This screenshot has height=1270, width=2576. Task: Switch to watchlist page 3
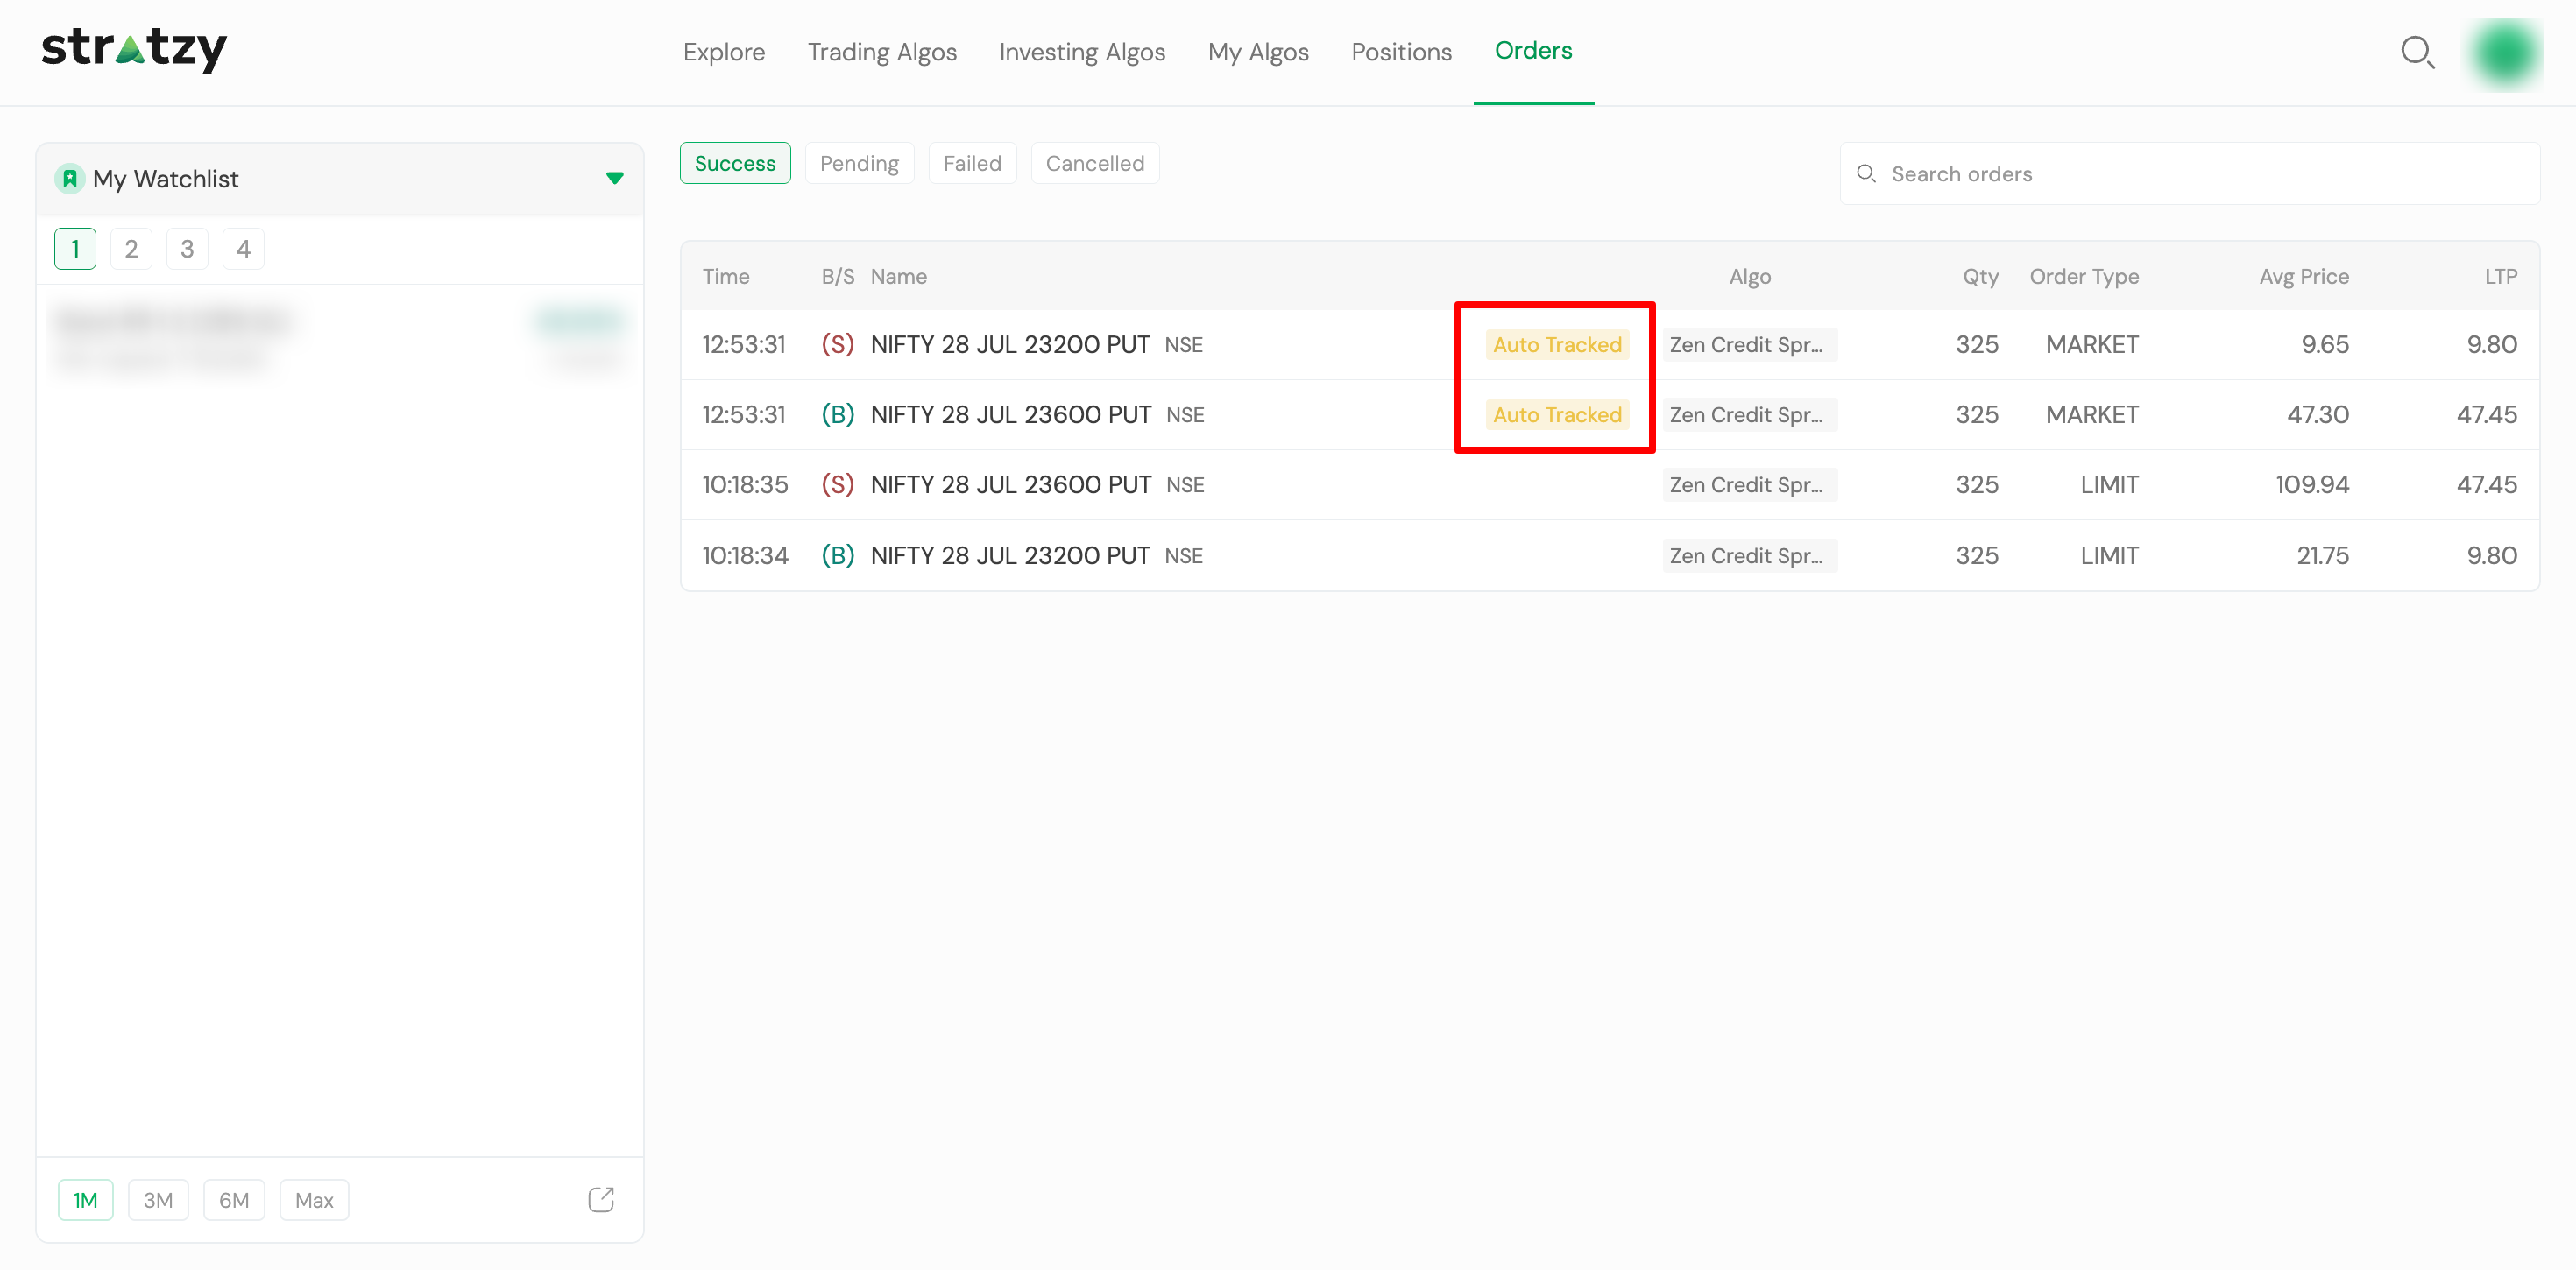click(x=187, y=249)
